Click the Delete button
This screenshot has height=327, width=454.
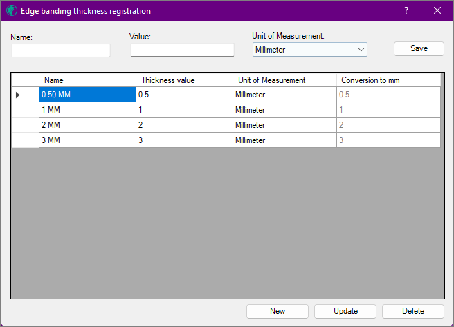[x=413, y=311]
